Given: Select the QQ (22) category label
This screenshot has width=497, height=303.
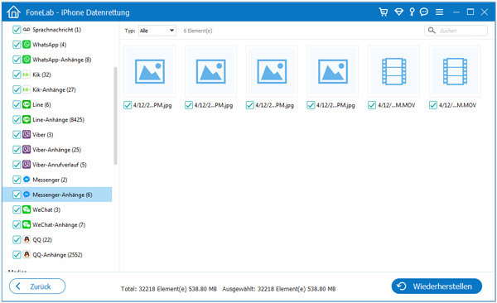Looking at the screenshot, I should pyautogui.click(x=42, y=239).
